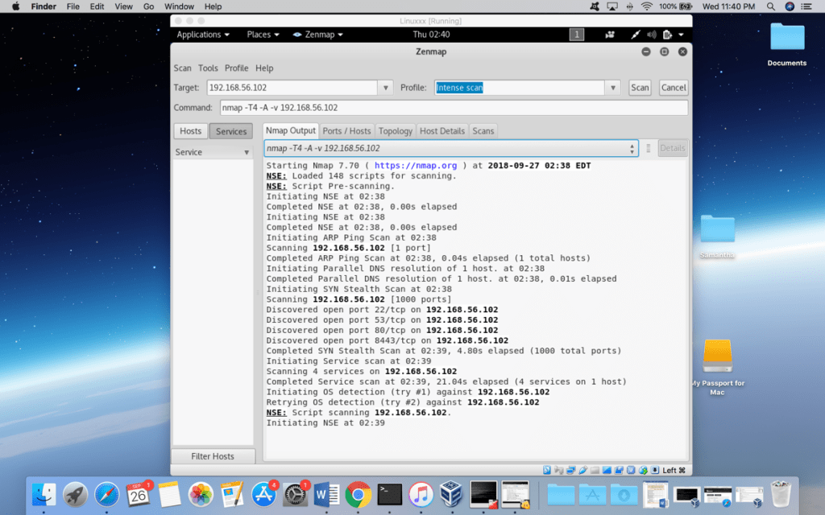
Task: Open the Topology tab
Action: coord(395,131)
